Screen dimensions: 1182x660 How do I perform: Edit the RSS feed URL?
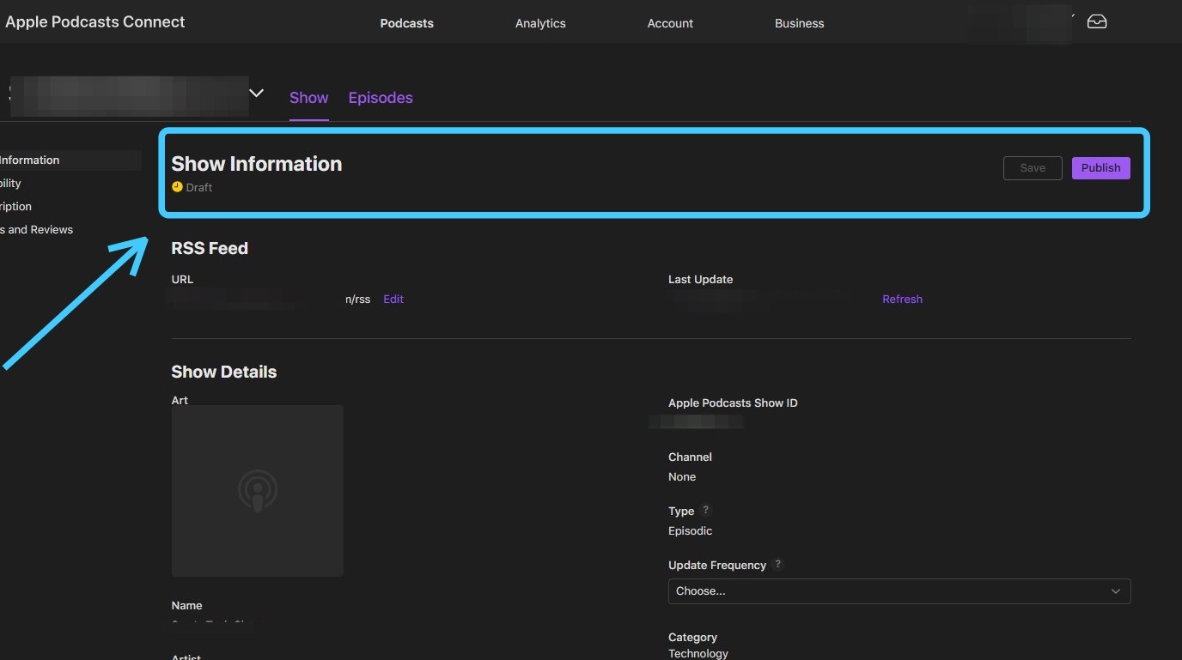[393, 300]
